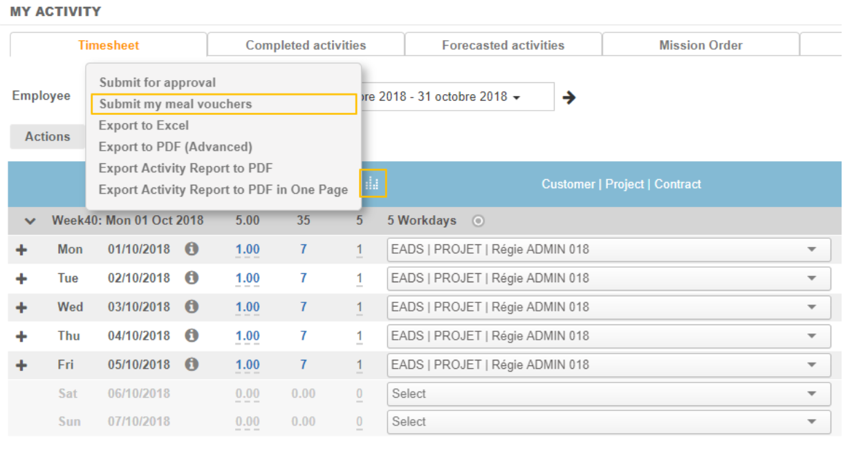This screenshot has width=843, height=449.
Task: Click the Actions button
Action: point(48,136)
